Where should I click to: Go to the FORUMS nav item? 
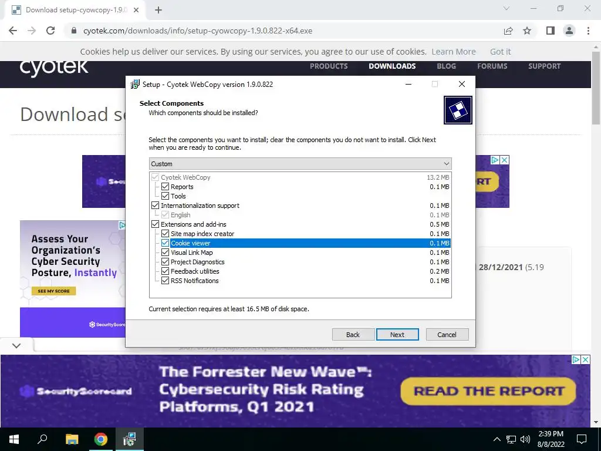492,66
